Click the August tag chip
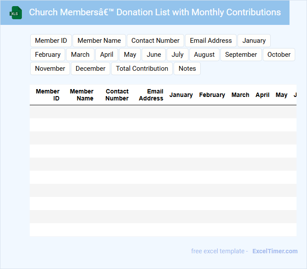 click(x=204, y=55)
